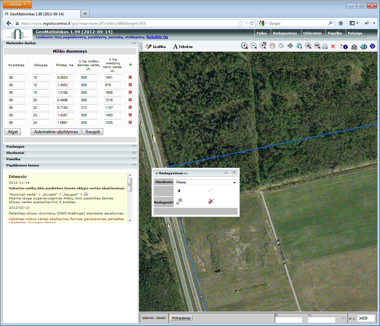Viewport: 380px width, 326px height.
Task: Select the identify 'id' tool
Action: pyautogui.click(x=308, y=46)
